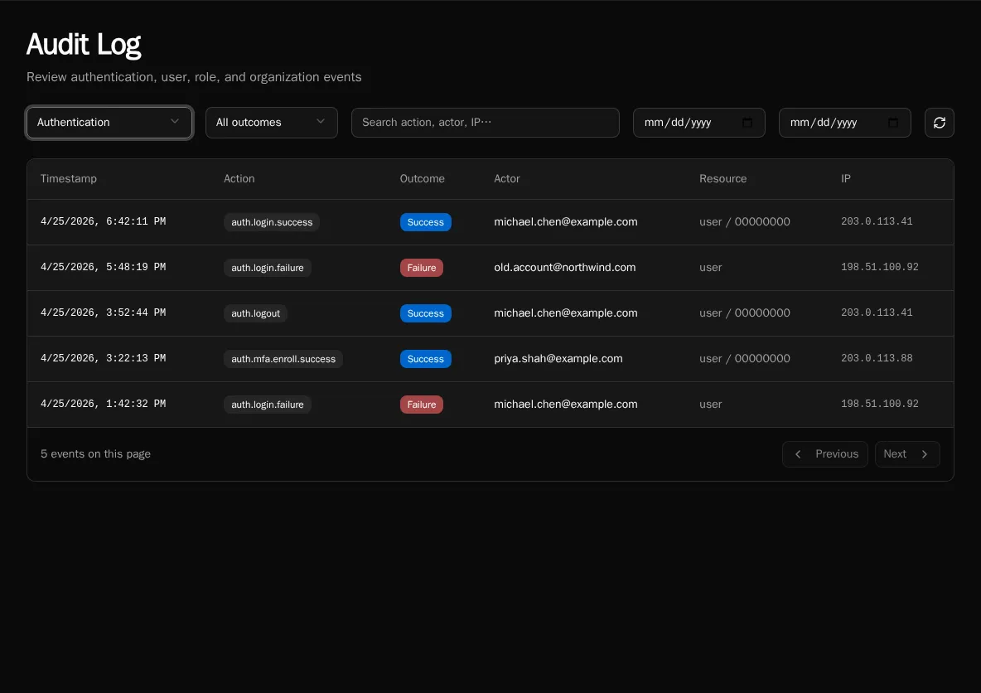Click the Next pagination button
981x693 pixels.
pos(906,453)
